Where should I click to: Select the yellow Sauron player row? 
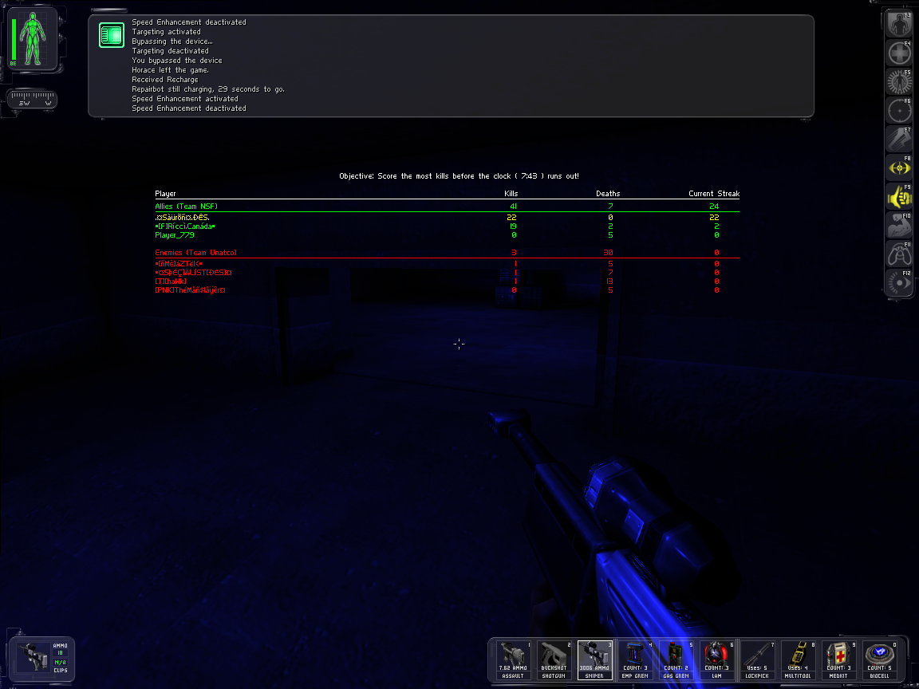pos(448,218)
